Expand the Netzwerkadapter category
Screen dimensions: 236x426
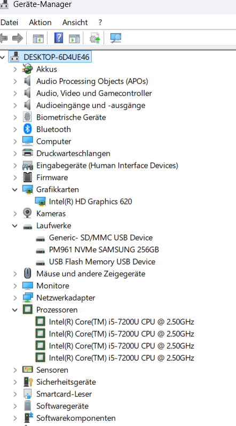15,298
